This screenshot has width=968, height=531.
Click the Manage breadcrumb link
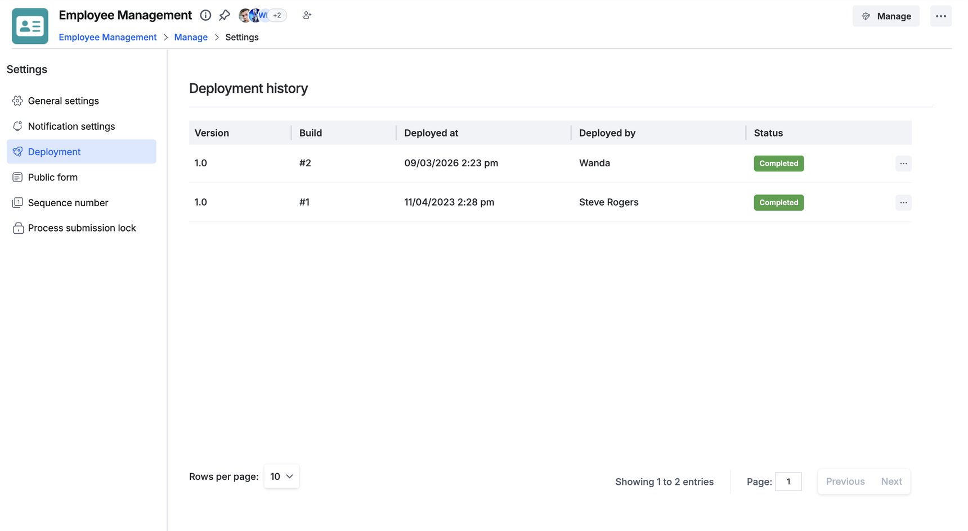(x=191, y=37)
